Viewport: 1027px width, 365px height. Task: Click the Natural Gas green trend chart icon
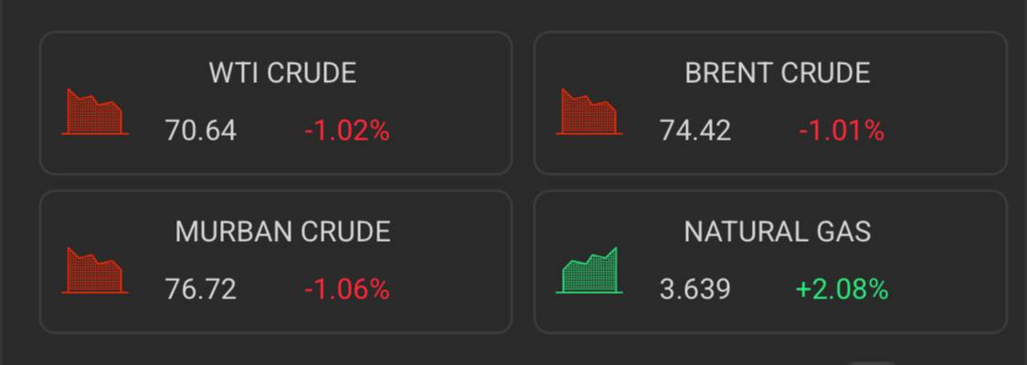click(589, 270)
